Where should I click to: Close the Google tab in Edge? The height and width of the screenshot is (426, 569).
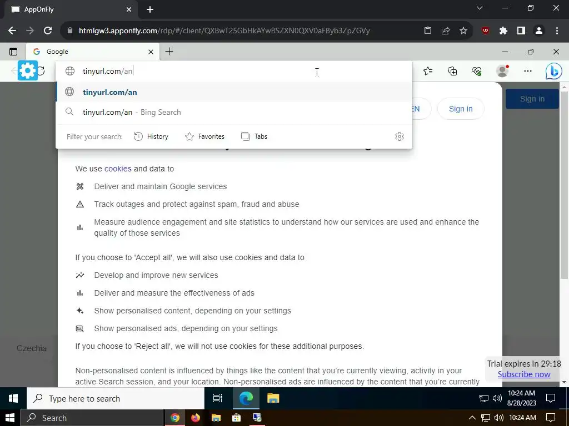click(x=151, y=52)
